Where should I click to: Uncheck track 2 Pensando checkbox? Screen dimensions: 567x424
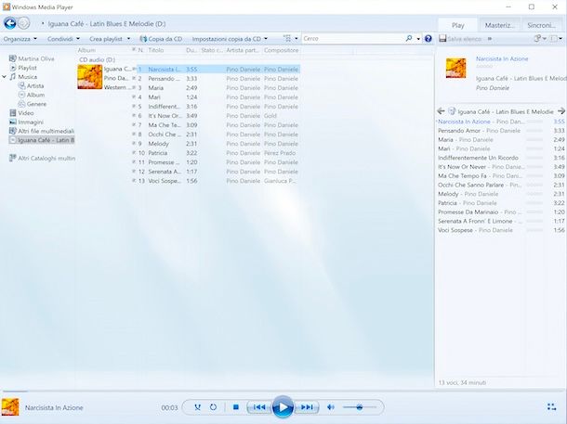coord(134,78)
